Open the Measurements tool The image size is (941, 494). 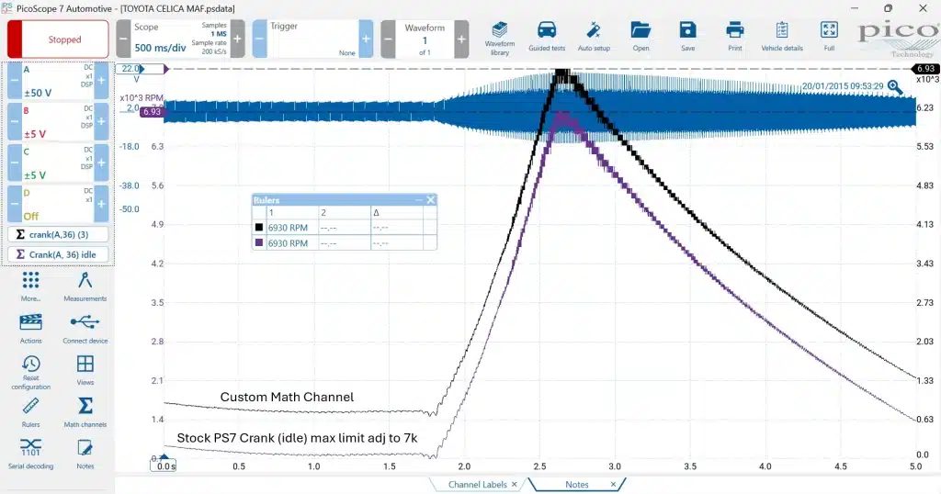click(x=85, y=286)
